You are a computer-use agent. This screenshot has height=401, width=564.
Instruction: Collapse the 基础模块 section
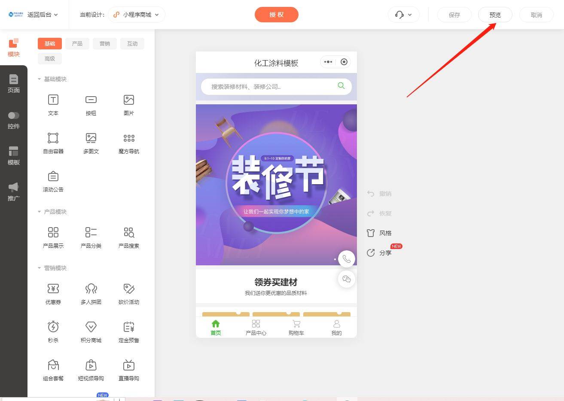(40, 79)
